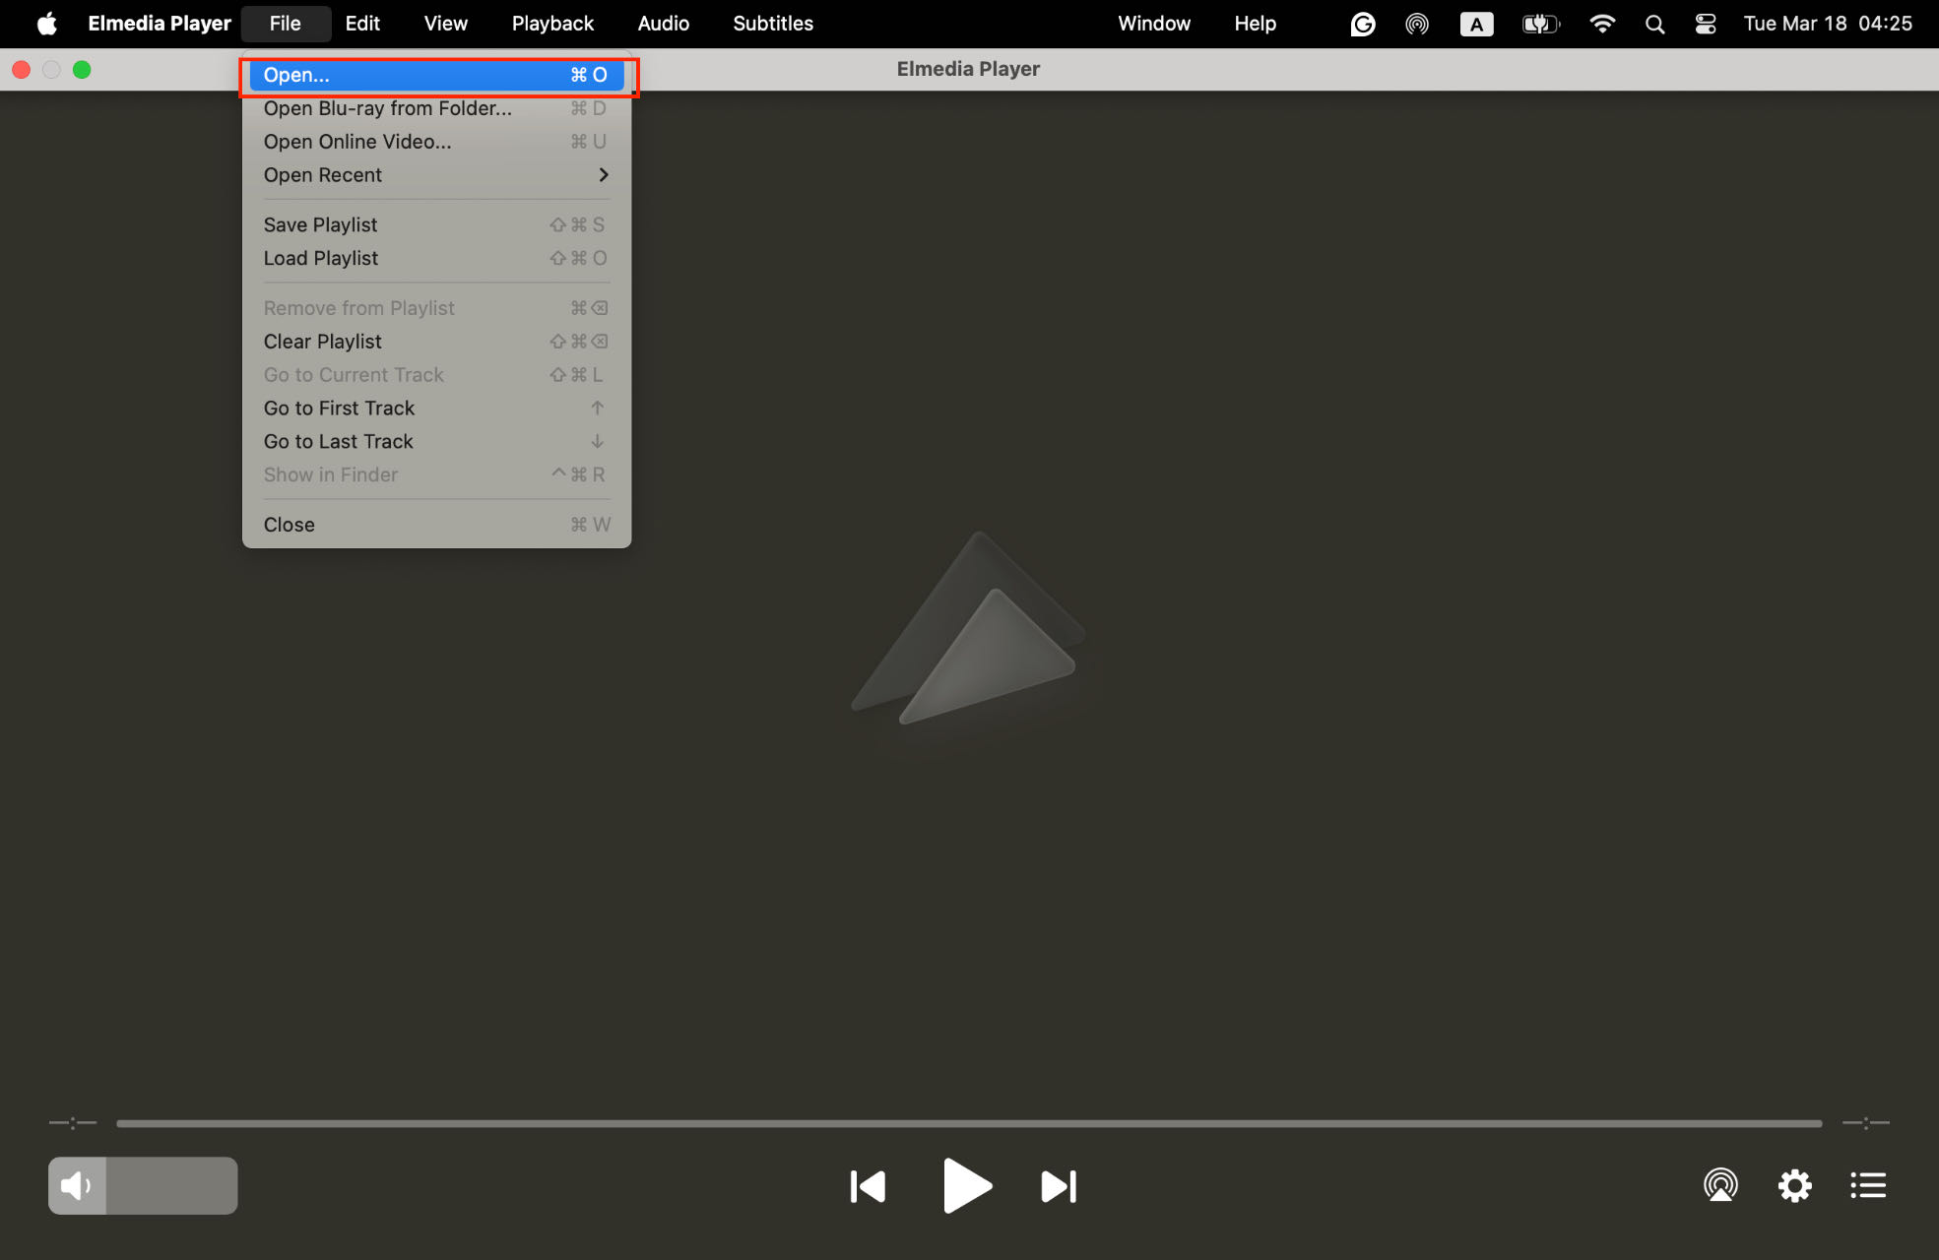
Task: Choose Open... from the File menu
Action: [x=436, y=75]
